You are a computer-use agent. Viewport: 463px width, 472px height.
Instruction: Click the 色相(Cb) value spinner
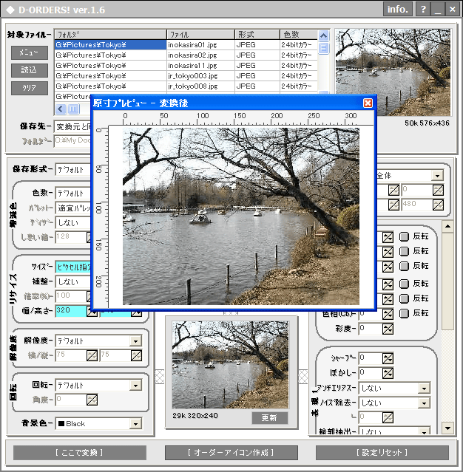click(388, 314)
